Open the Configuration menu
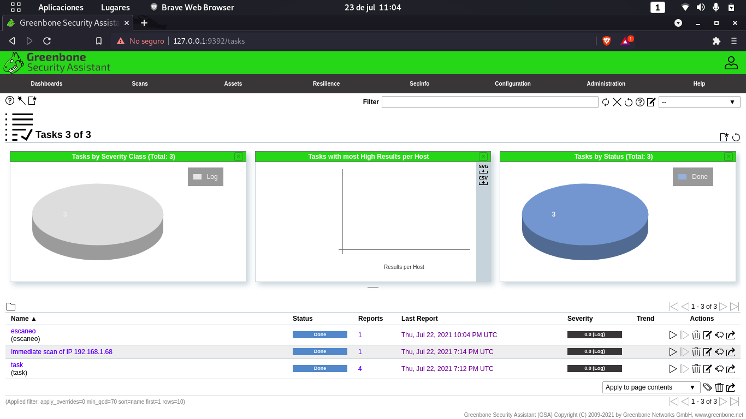 coord(513,83)
